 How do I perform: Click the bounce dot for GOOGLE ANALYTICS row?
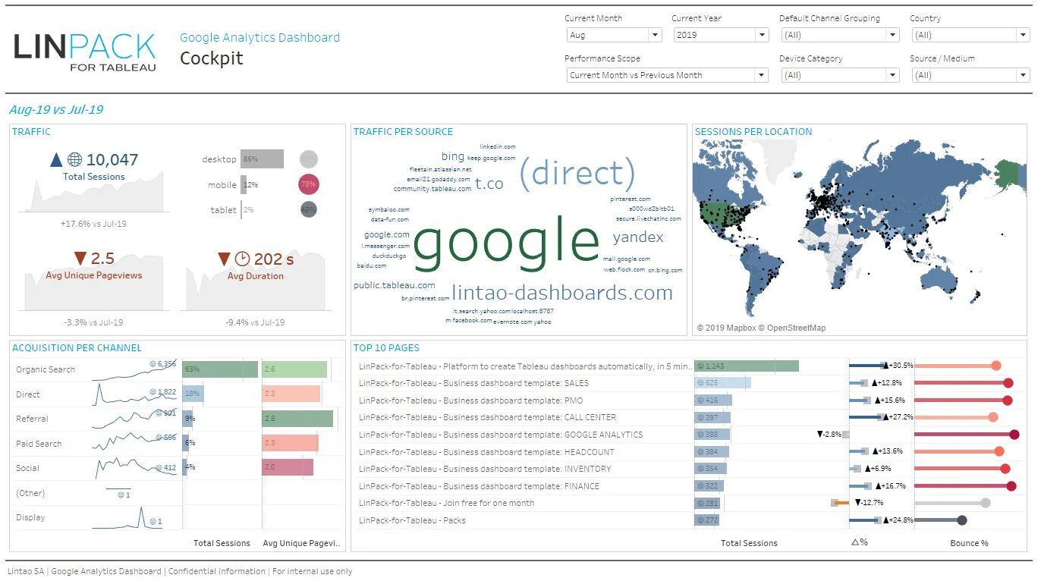coord(1014,435)
